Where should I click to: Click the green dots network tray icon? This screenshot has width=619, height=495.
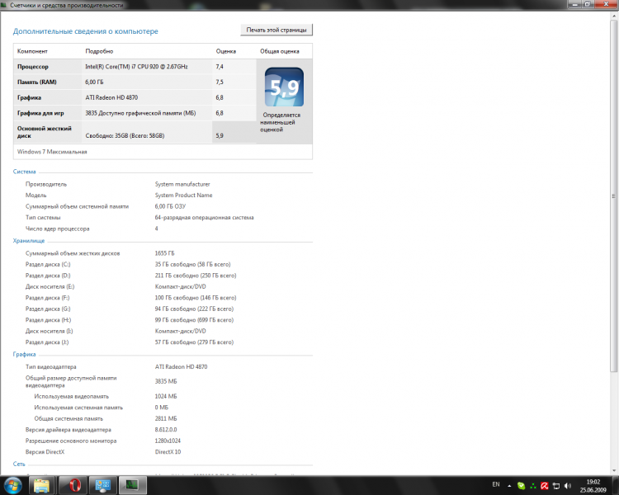click(533, 486)
